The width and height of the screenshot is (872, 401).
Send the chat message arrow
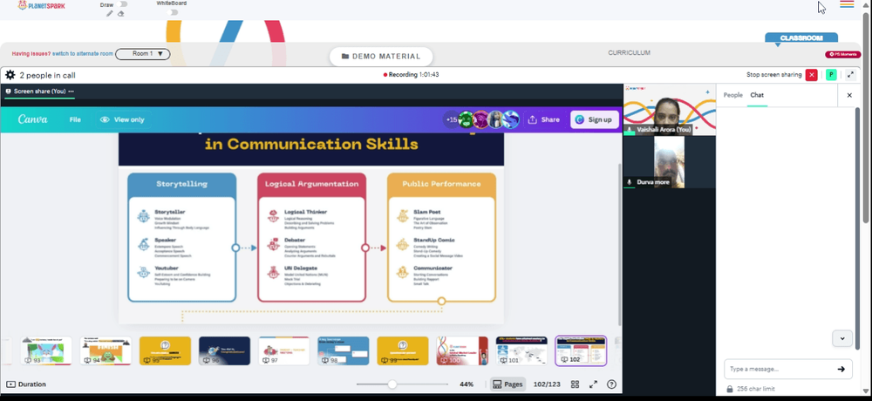tap(841, 369)
